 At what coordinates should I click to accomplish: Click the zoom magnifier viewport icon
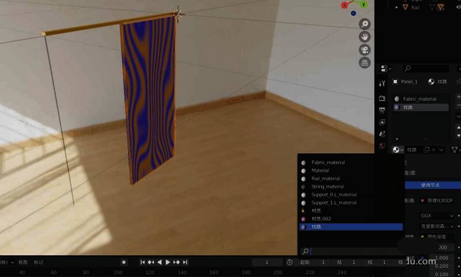point(365,24)
